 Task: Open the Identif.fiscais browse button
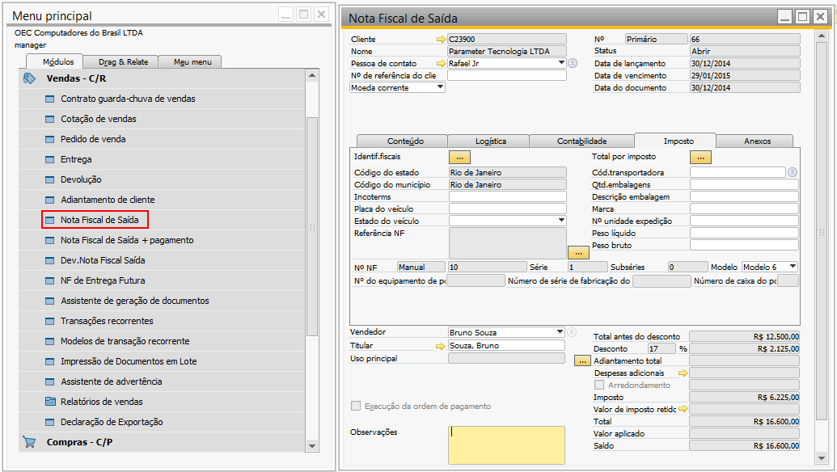pyautogui.click(x=459, y=158)
